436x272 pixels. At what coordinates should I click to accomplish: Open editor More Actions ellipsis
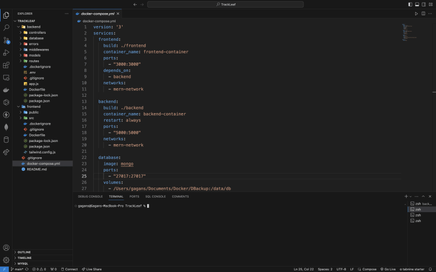[x=430, y=14]
